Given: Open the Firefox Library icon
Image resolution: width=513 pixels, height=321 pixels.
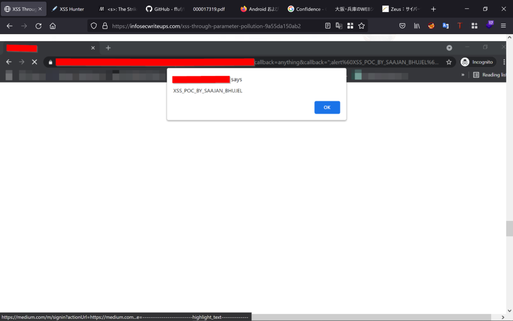Looking at the screenshot, I should [417, 26].
